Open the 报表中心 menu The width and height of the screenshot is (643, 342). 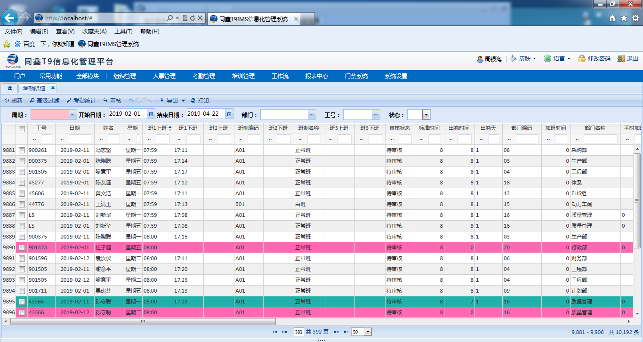click(x=316, y=76)
